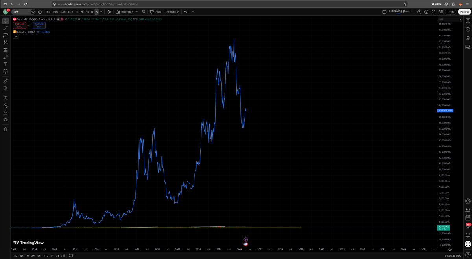472x259 pixels.
Task: Select the 1M date range
Action: click(x=27, y=255)
